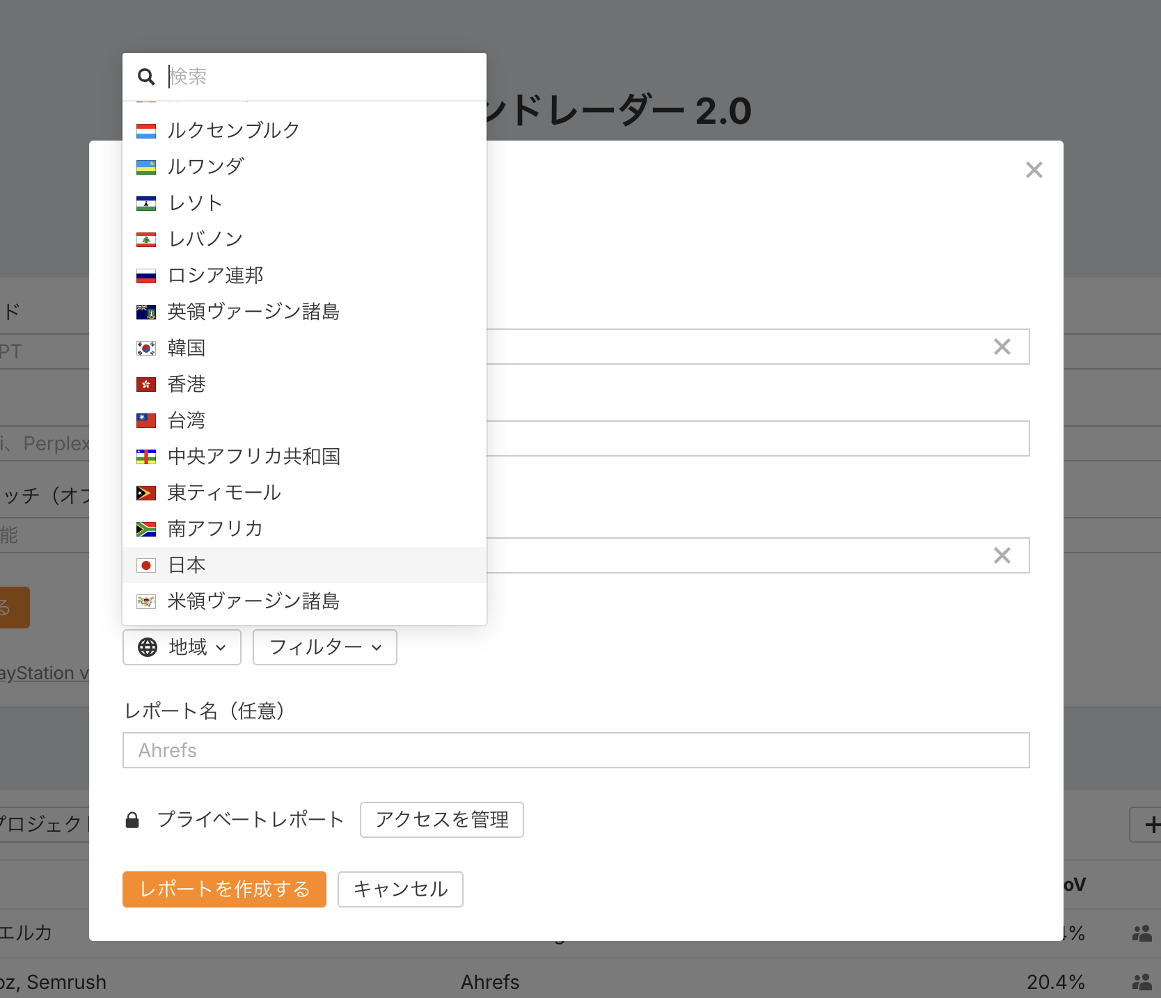Image resolution: width=1161 pixels, height=998 pixels.
Task: Click the Japan flag icon
Action: (x=146, y=565)
